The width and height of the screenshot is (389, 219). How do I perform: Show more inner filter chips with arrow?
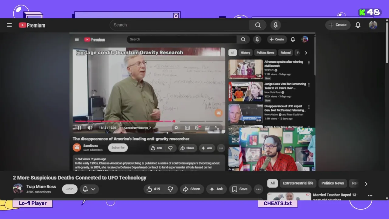[306, 53]
